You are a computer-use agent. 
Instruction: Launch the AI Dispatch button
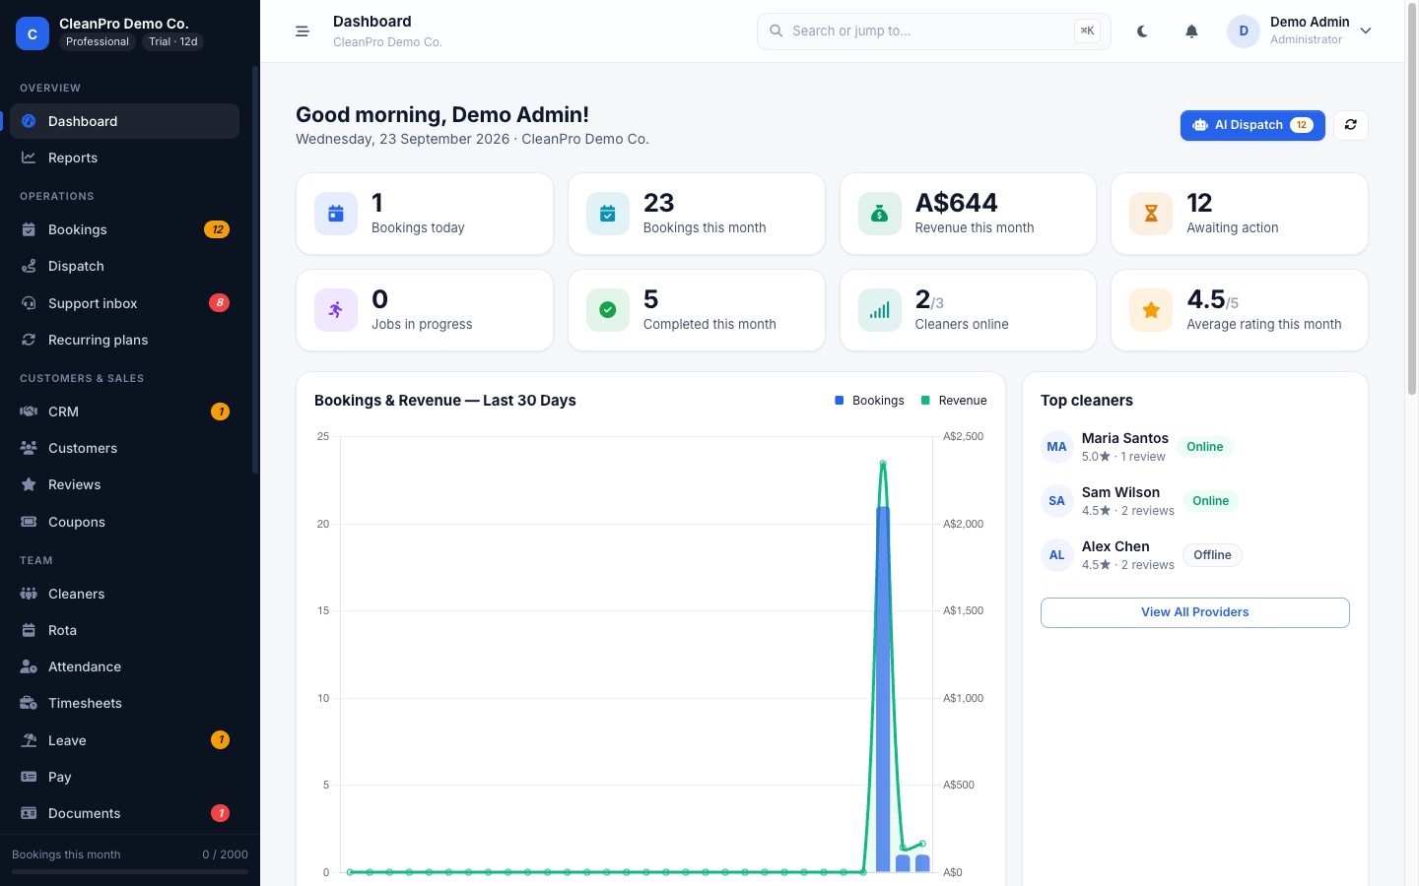1252,125
